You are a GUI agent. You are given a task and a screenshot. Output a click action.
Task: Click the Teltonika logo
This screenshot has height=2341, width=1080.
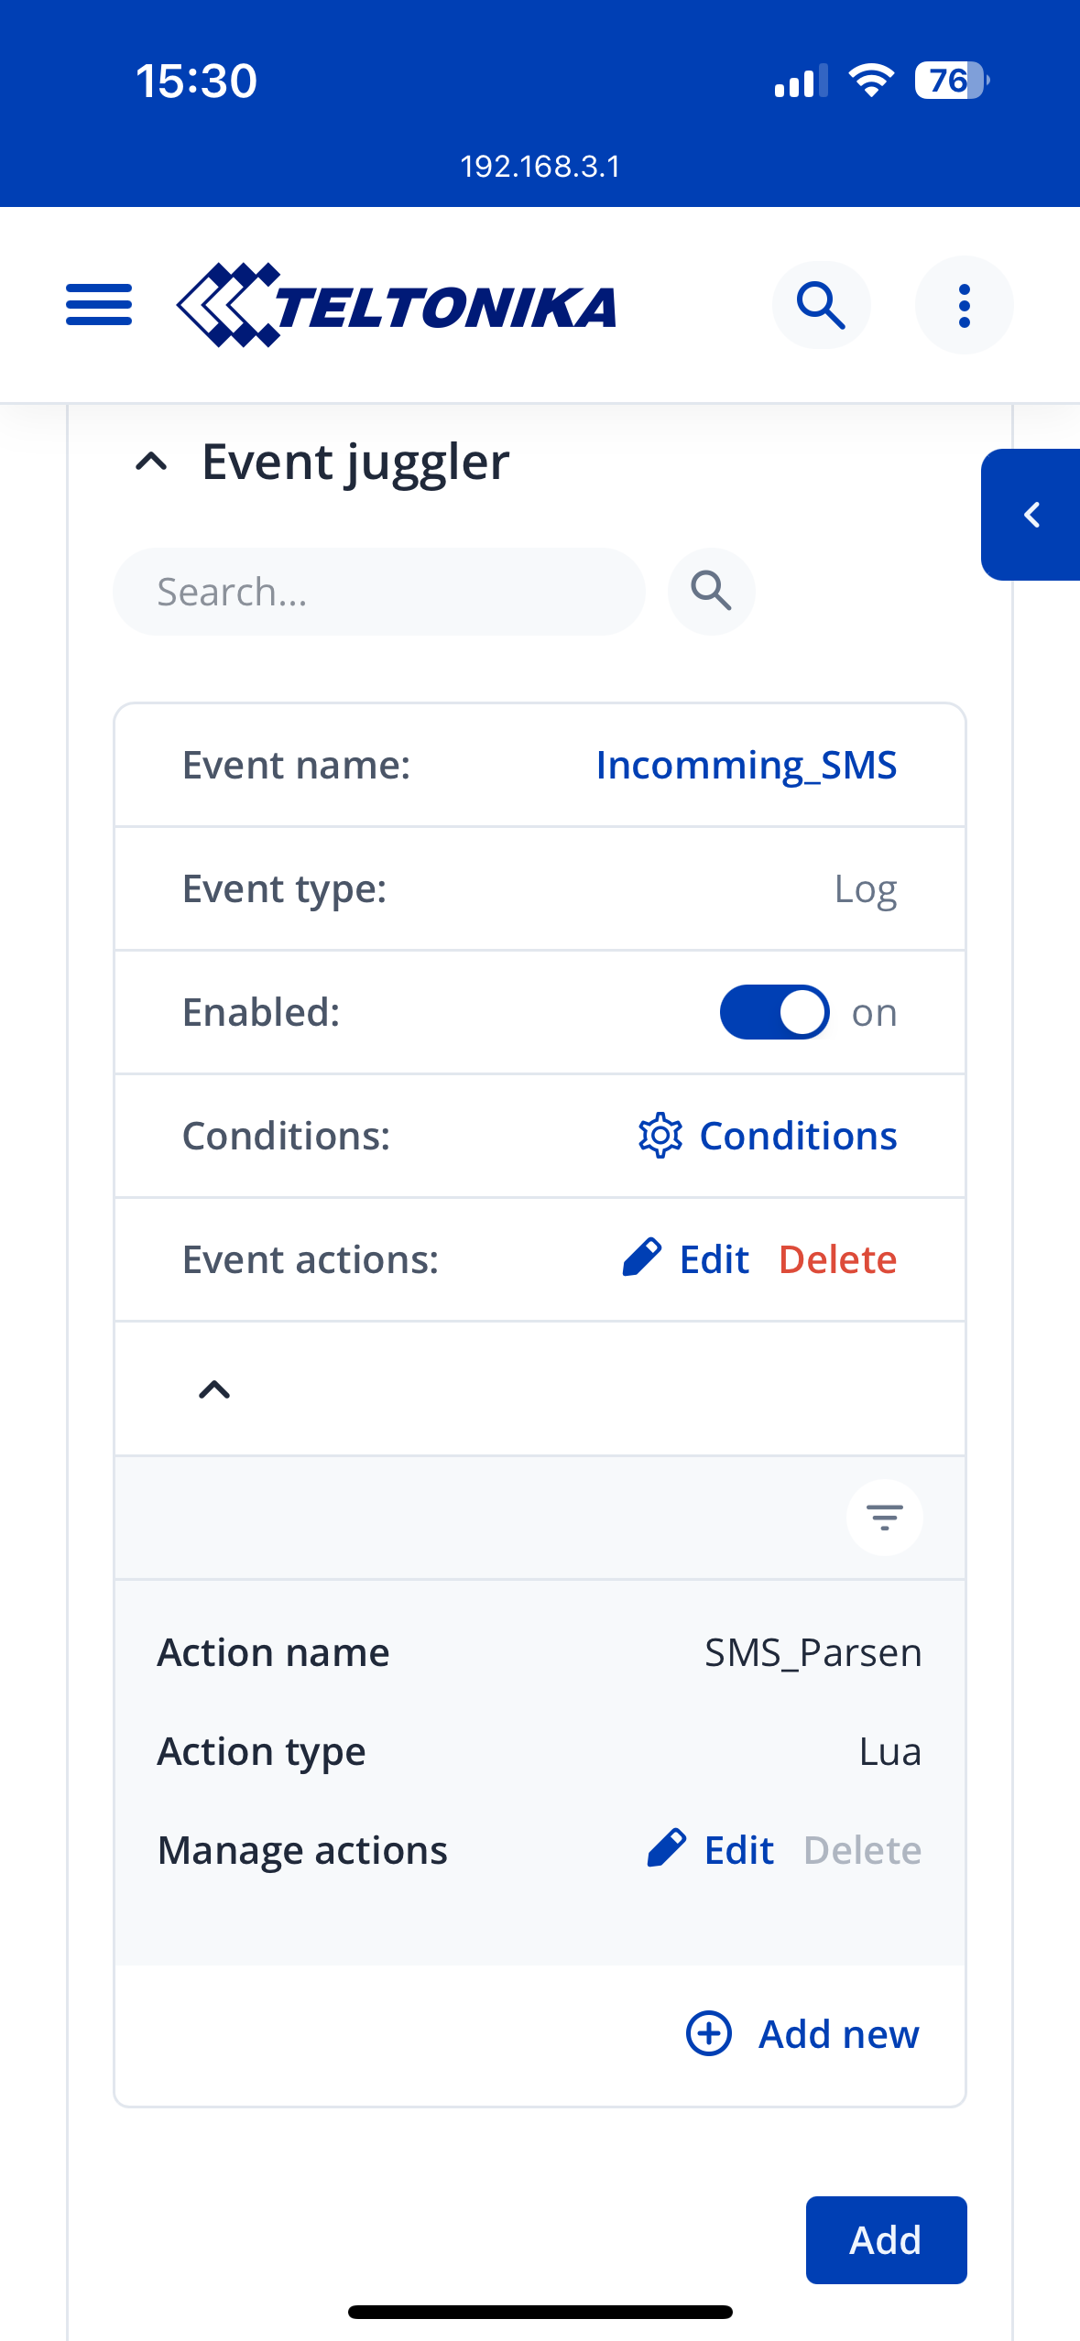coord(396,305)
